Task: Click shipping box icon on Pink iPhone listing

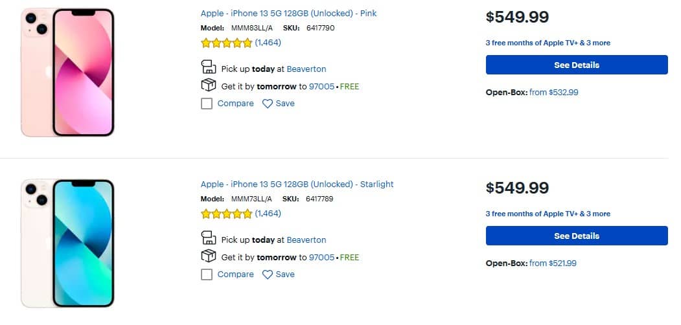Action: (x=208, y=85)
